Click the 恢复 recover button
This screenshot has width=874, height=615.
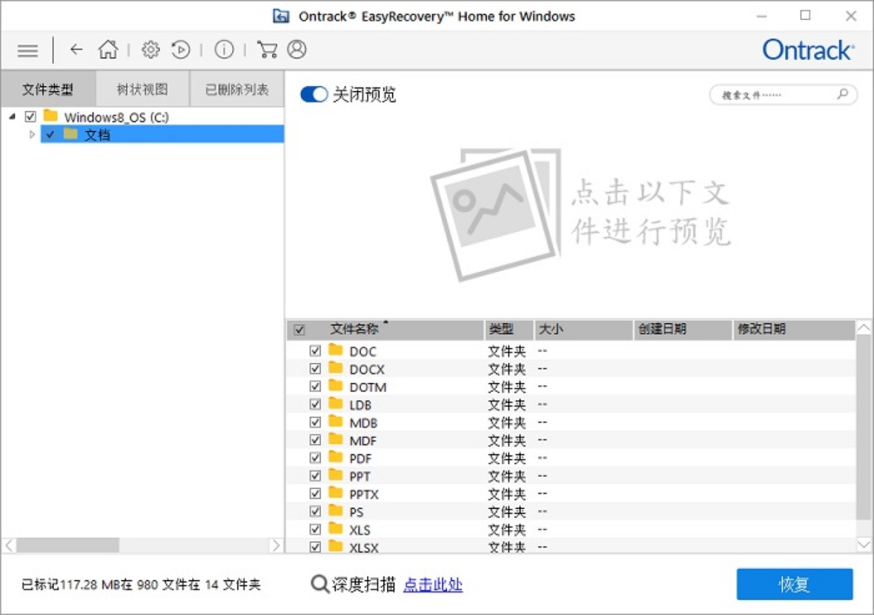[795, 585]
